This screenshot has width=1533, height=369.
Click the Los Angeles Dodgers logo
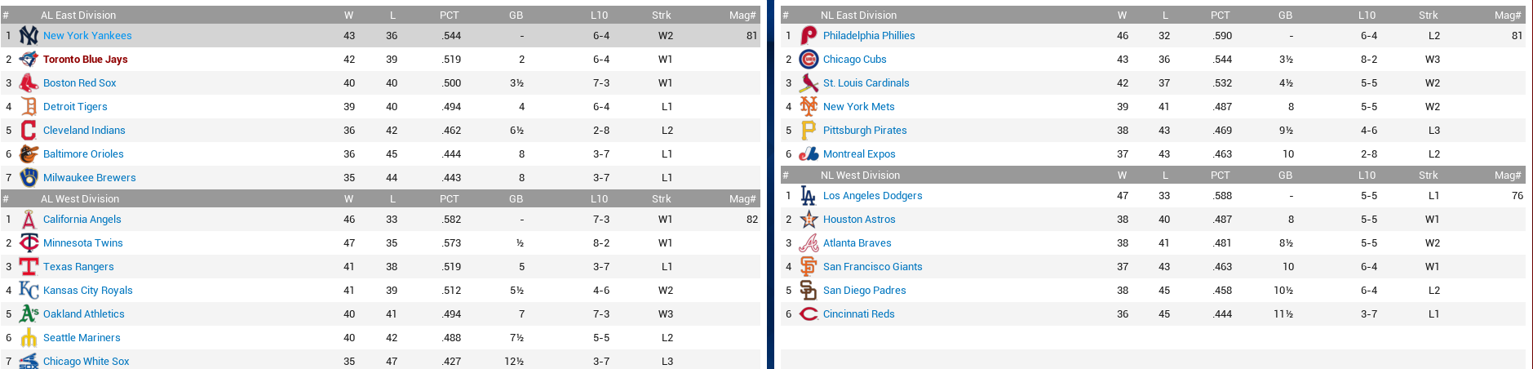coord(809,196)
